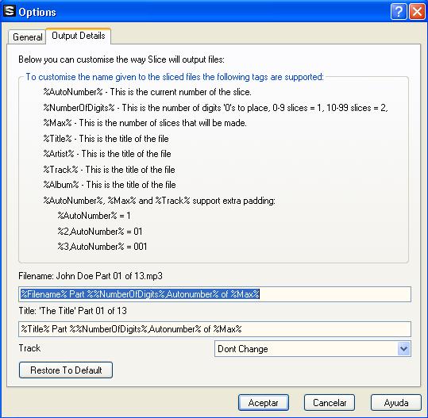The width and height of the screenshot is (428, 418).
Task: Click the Slice app icon in title bar
Action: (10, 11)
